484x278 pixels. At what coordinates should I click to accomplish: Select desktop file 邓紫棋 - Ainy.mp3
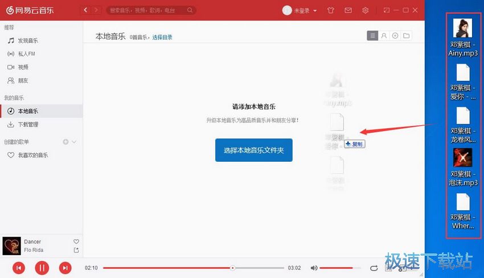click(463, 38)
